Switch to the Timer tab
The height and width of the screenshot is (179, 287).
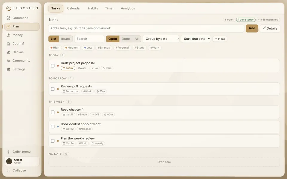coord(109,8)
